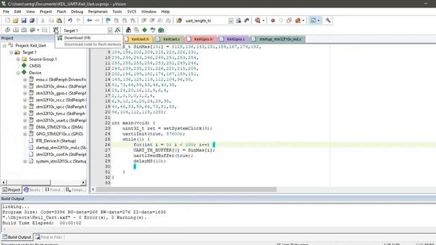Save all files toolbar icon
This screenshot has width=436, height=245.
click(32, 20)
